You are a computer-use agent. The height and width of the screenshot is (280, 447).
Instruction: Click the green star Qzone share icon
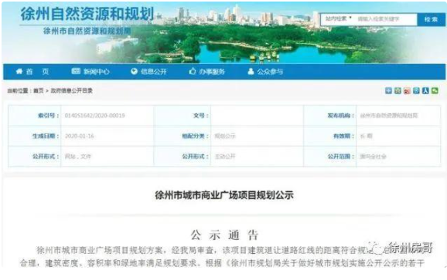point(398,91)
